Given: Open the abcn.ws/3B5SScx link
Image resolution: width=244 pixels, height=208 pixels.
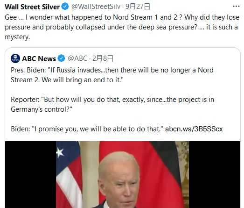Looking at the screenshot, I should [x=194, y=129].
